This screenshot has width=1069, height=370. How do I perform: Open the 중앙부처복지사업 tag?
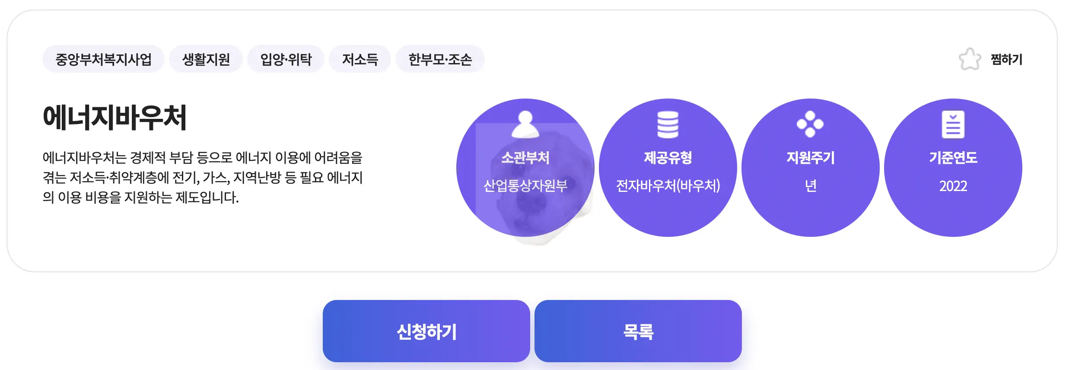click(104, 60)
